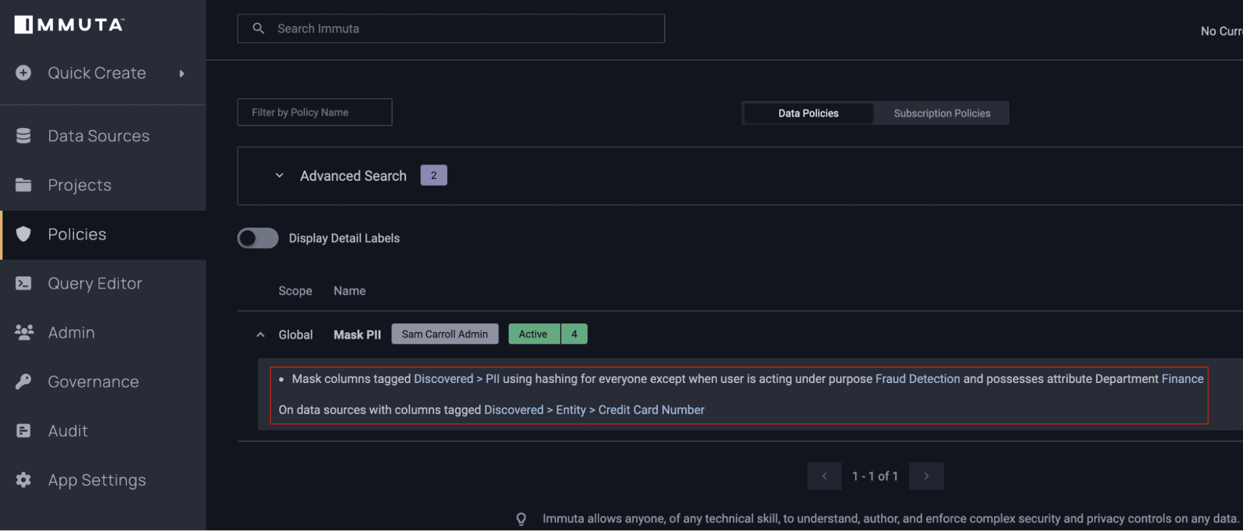The width and height of the screenshot is (1243, 531).
Task: Expand the Advanced Search chevron
Action: point(280,175)
